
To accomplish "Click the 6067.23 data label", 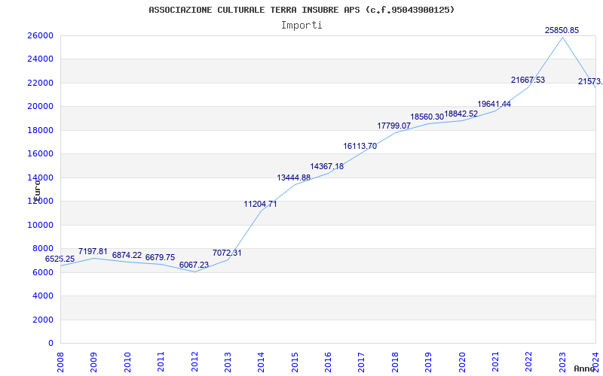I will click(x=194, y=265).
